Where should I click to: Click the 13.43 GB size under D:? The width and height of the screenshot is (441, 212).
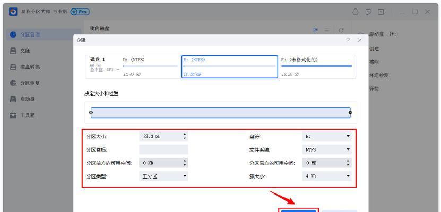[132, 74]
